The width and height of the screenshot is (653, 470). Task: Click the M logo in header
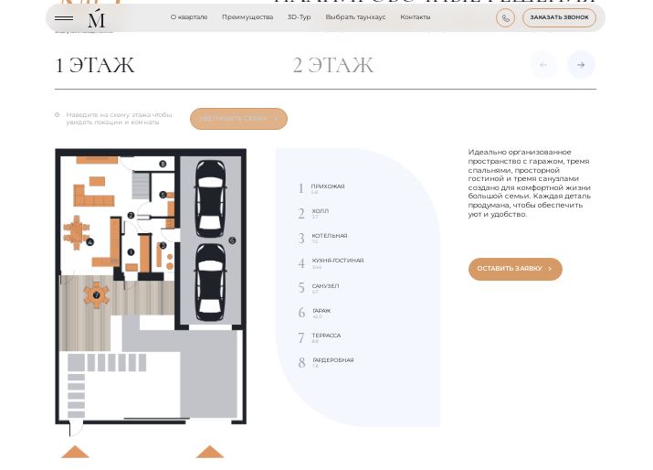(x=96, y=18)
